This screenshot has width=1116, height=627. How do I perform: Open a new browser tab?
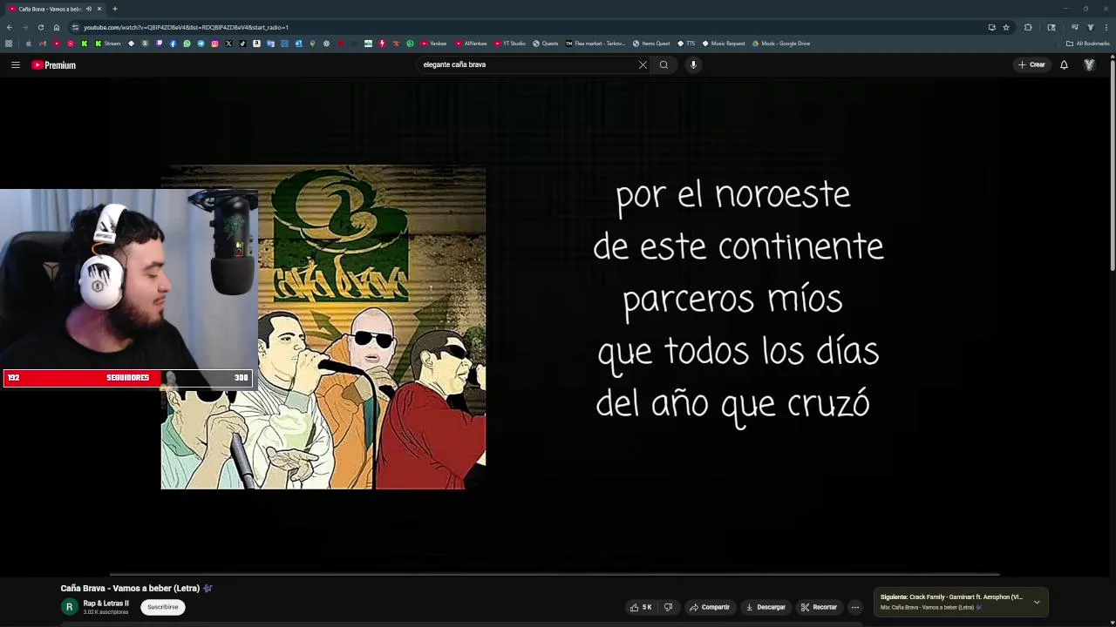114,9
